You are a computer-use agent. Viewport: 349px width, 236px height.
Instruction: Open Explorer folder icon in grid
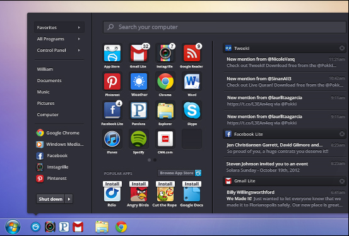[165, 110]
